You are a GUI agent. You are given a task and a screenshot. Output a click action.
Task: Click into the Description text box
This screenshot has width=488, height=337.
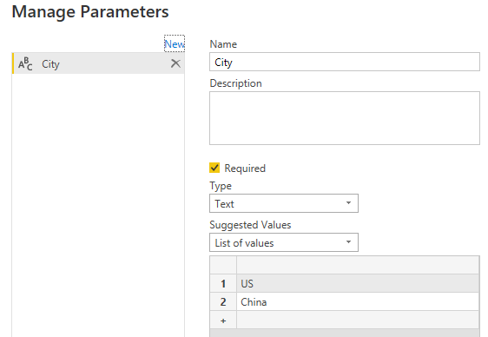point(345,118)
